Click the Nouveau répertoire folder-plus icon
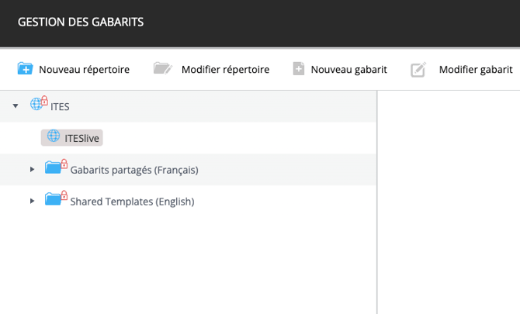The height and width of the screenshot is (314, 520). pos(25,69)
